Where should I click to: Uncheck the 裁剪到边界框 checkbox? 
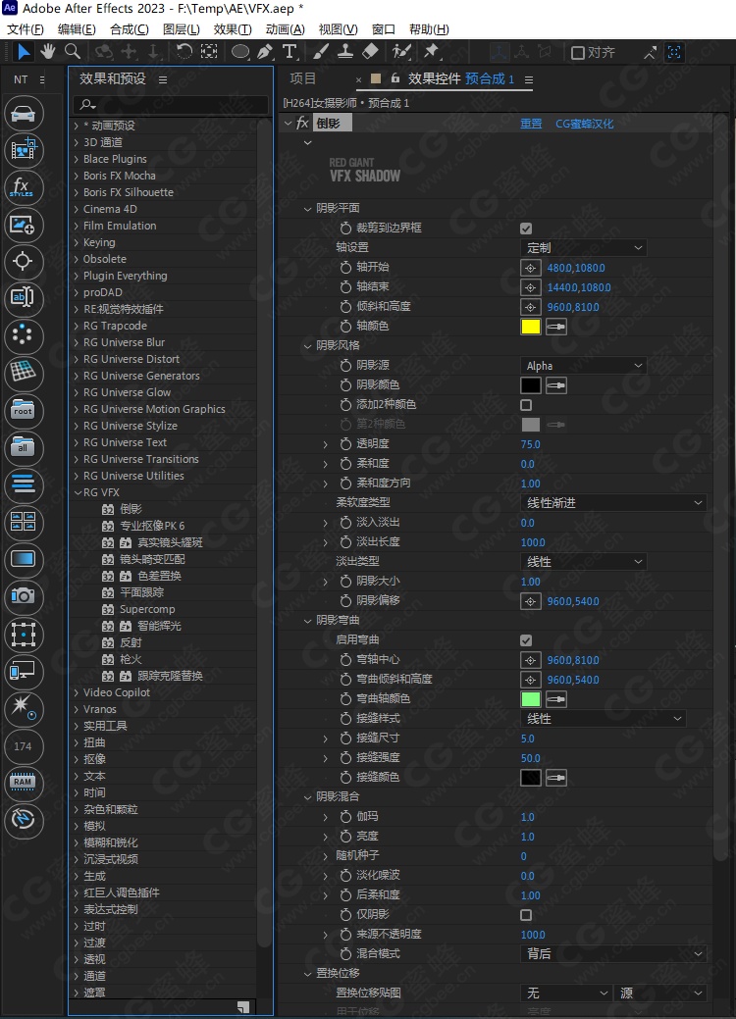[526, 229]
